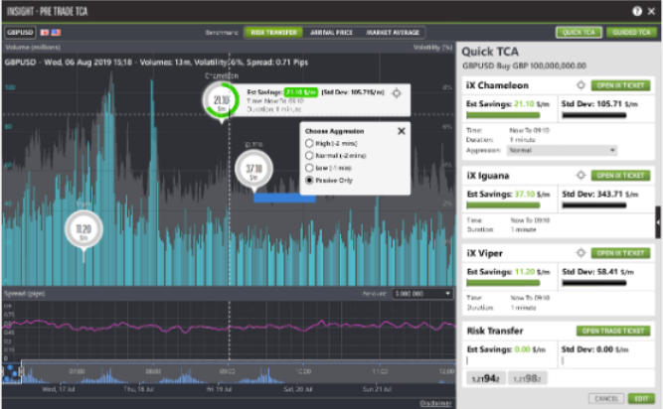This screenshot has width=663, height=409.
Task: Click the iX Viper heading
Action: coord(484,253)
